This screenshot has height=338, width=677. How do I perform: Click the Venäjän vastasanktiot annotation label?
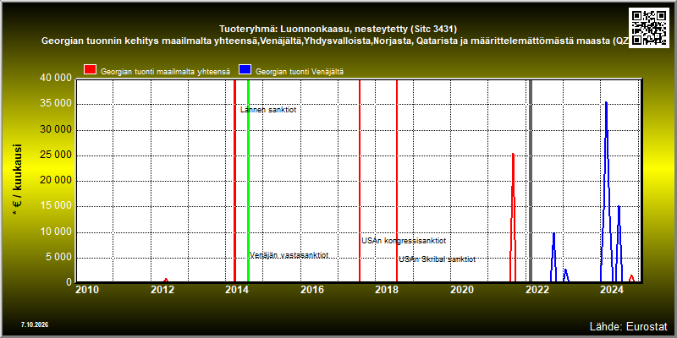(x=289, y=255)
